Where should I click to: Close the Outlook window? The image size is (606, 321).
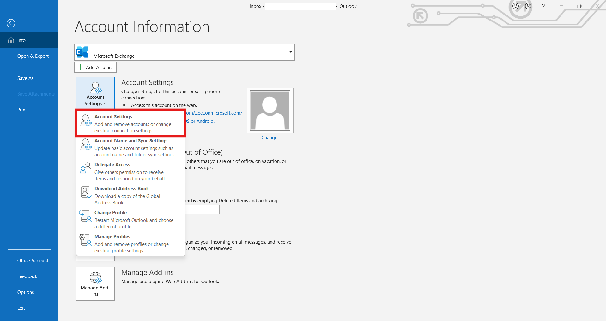[x=597, y=6]
